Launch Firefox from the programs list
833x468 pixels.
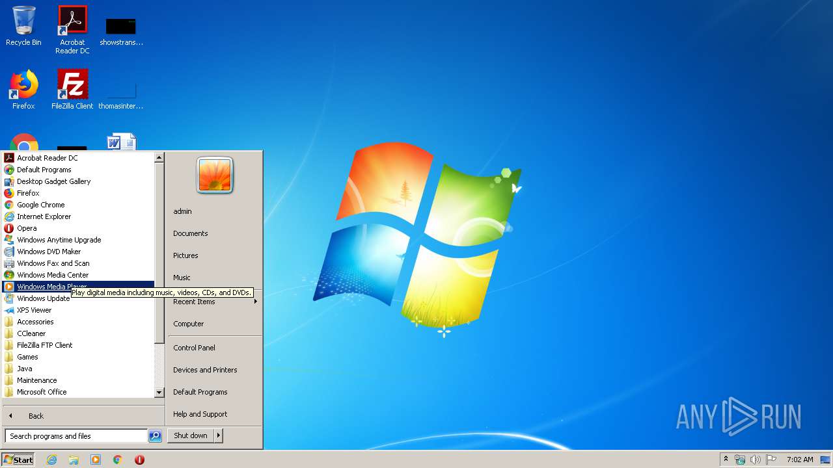79,193
